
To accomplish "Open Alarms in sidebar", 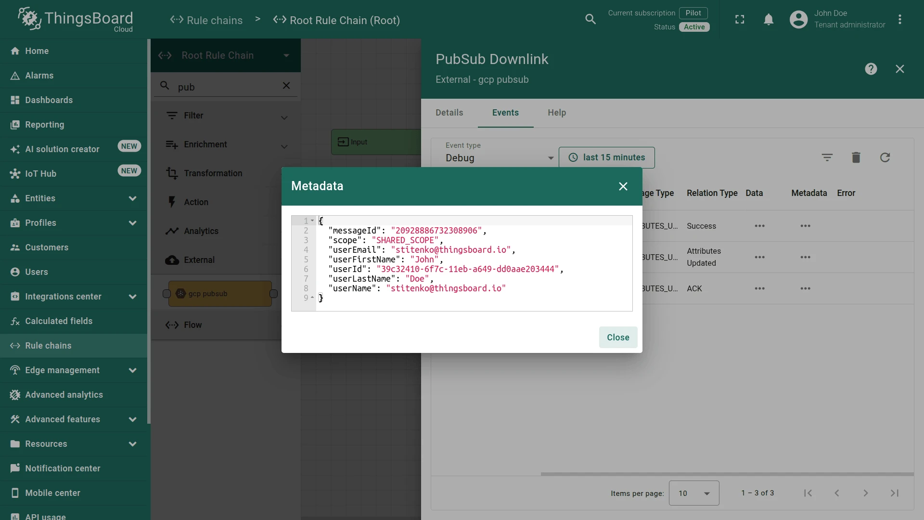I will [74, 76].
